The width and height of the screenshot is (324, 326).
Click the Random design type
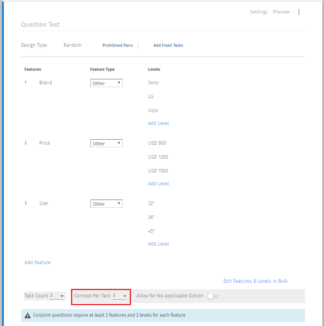pyautogui.click(x=73, y=45)
